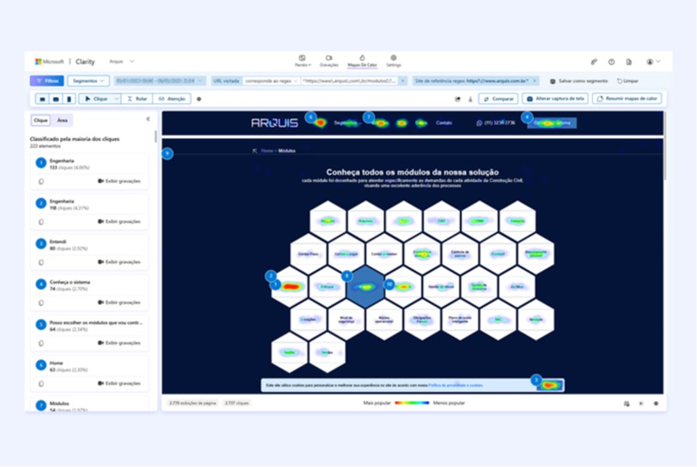Select the Área tab in side panel
The height and width of the screenshot is (467, 697).
pos(63,120)
